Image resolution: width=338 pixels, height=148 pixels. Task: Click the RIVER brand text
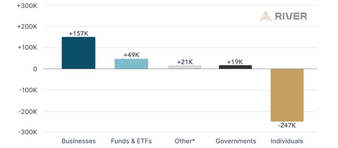[x=291, y=16]
